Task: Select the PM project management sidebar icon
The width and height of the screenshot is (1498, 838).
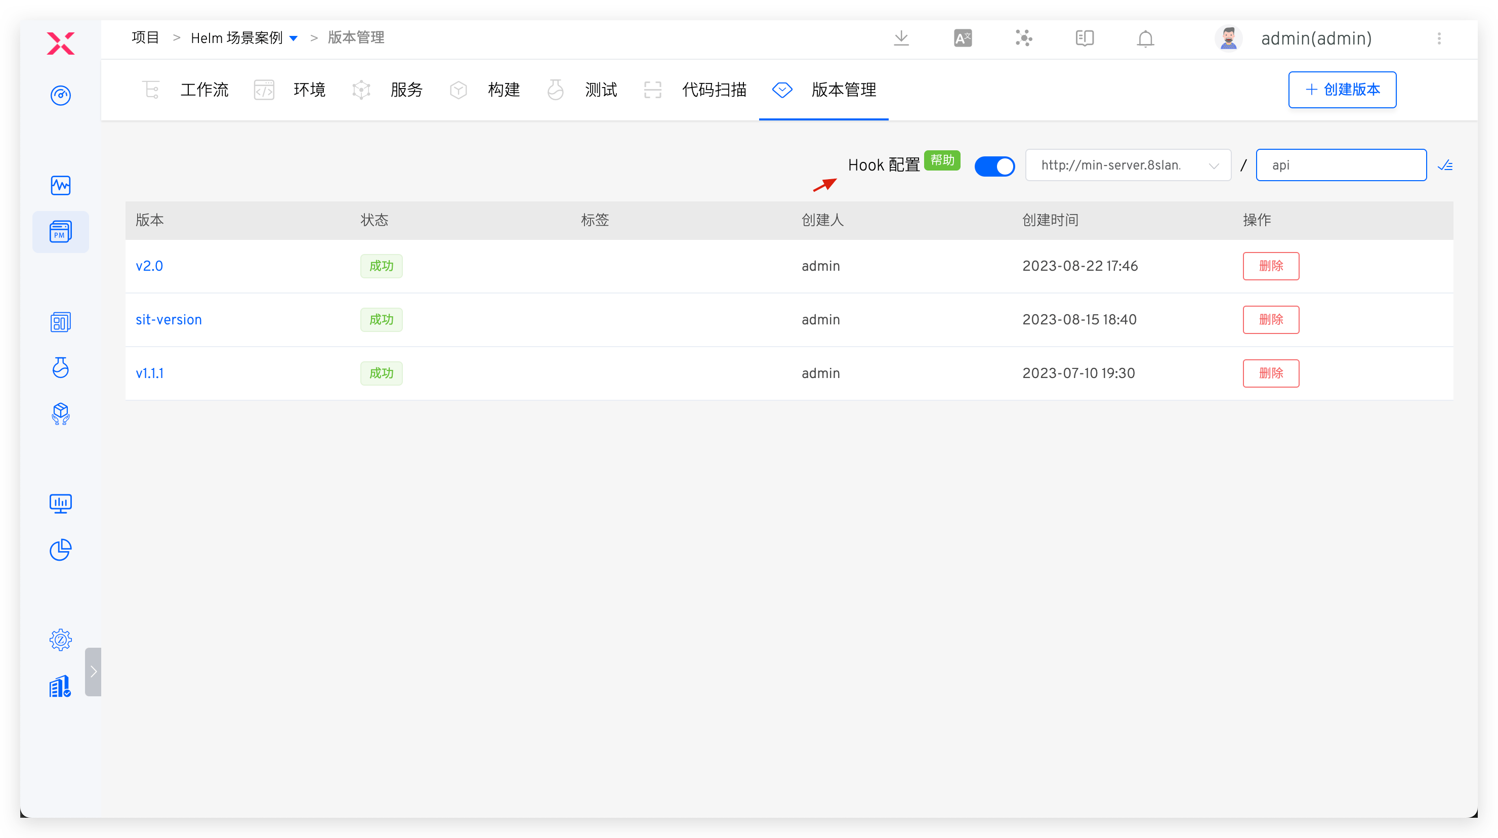Action: (x=61, y=231)
